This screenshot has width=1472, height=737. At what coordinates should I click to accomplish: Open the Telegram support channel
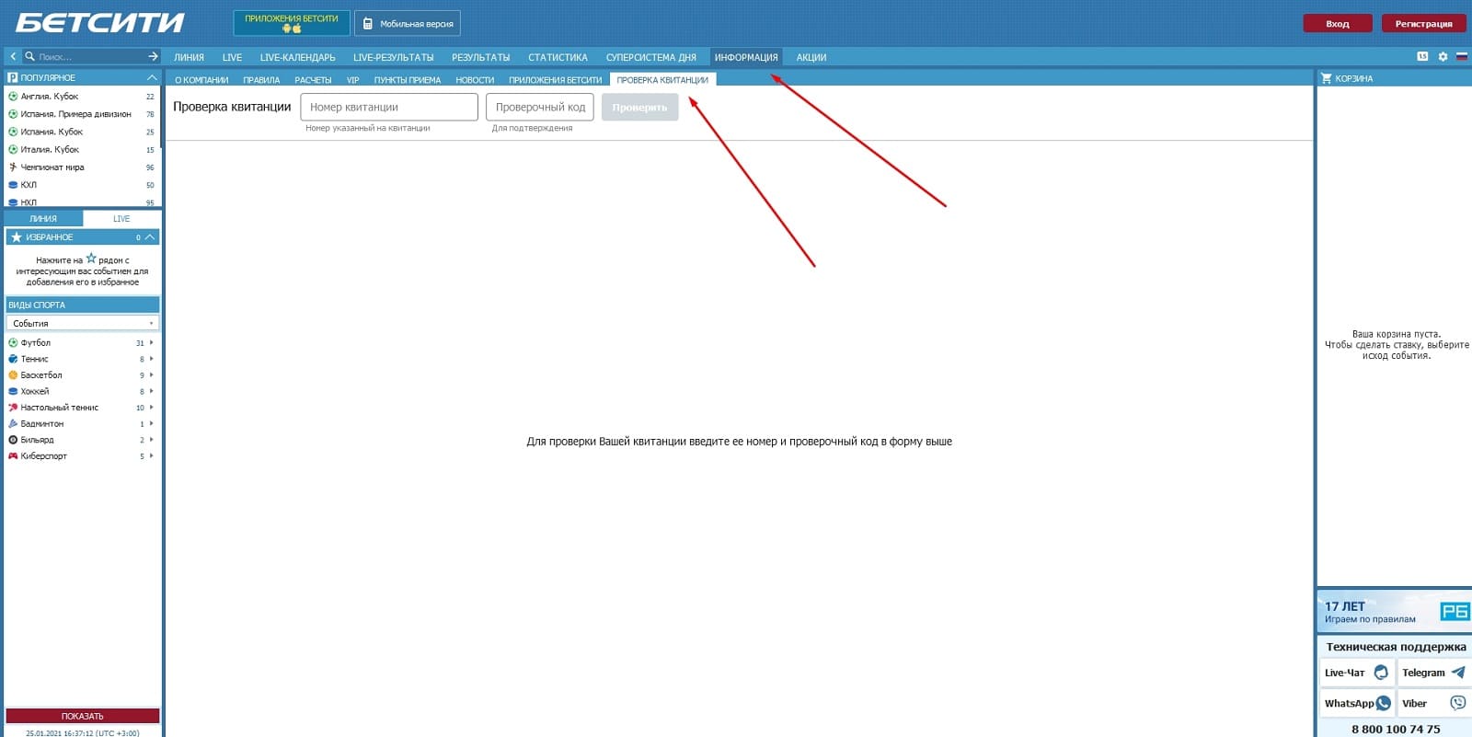coord(1433,673)
